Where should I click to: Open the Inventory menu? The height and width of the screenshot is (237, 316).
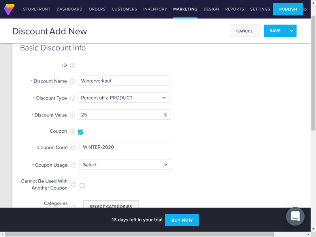(155, 9)
